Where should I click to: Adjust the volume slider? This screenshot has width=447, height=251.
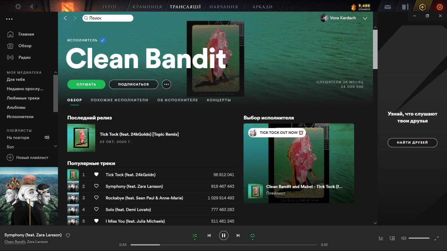(419, 238)
